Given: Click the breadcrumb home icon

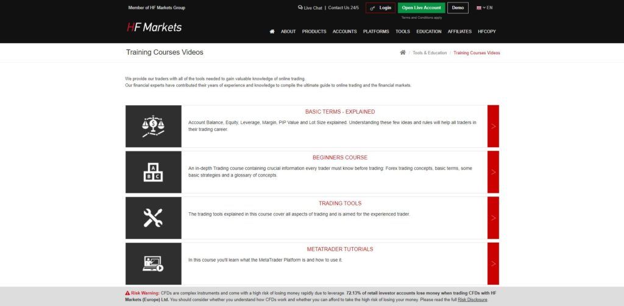Looking at the screenshot, I should (403, 52).
